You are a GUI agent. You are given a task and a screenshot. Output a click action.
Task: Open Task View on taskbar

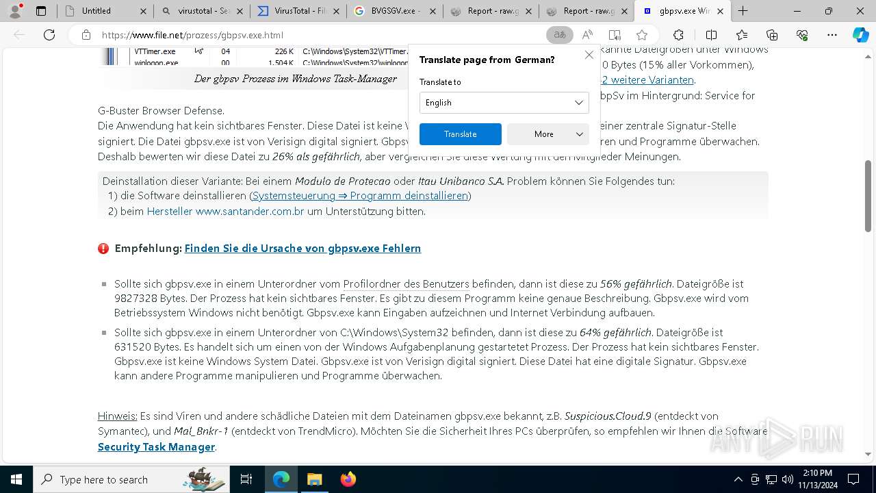[246, 479]
